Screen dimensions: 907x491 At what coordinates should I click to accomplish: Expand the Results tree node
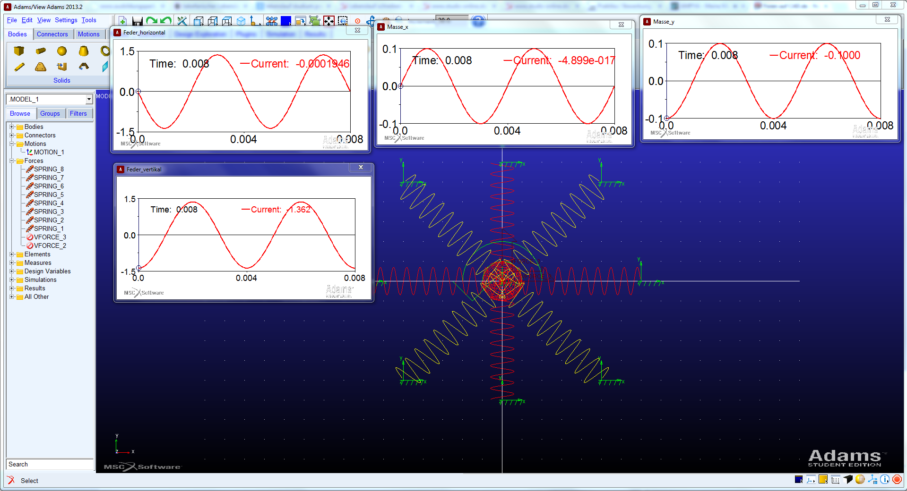[x=12, y=288]
